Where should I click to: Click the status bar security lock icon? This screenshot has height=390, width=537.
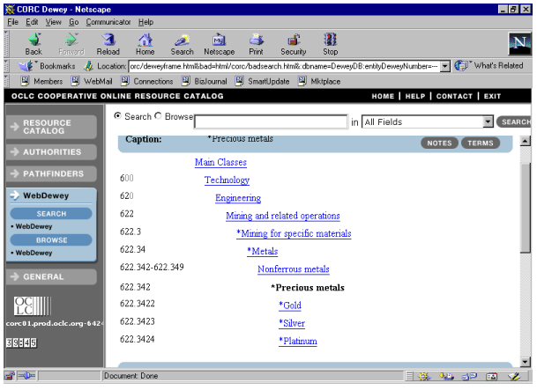[x=10, y=376]
